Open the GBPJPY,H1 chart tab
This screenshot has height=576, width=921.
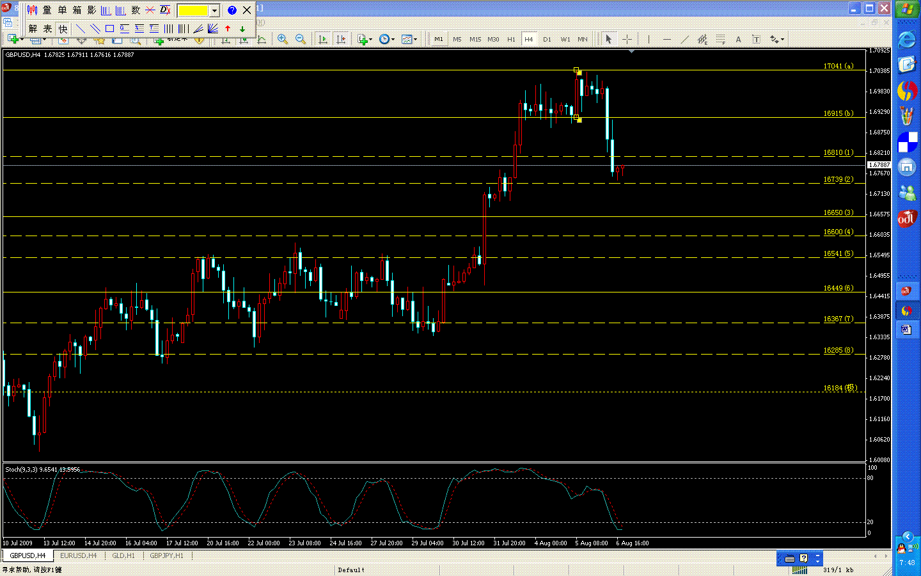click(166, 556)
